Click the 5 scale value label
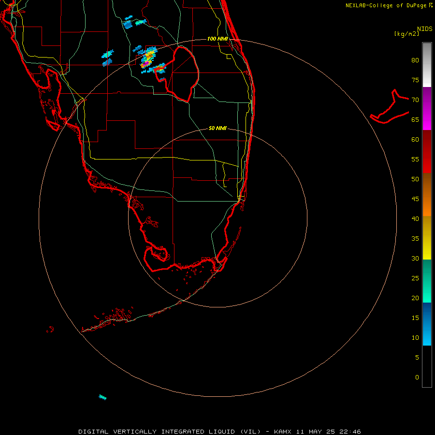Screen dimensions: 435x435 point(417,357)
